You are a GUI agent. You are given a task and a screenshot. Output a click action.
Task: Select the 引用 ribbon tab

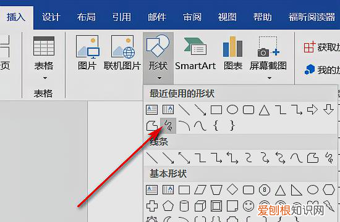coord(122,17)
